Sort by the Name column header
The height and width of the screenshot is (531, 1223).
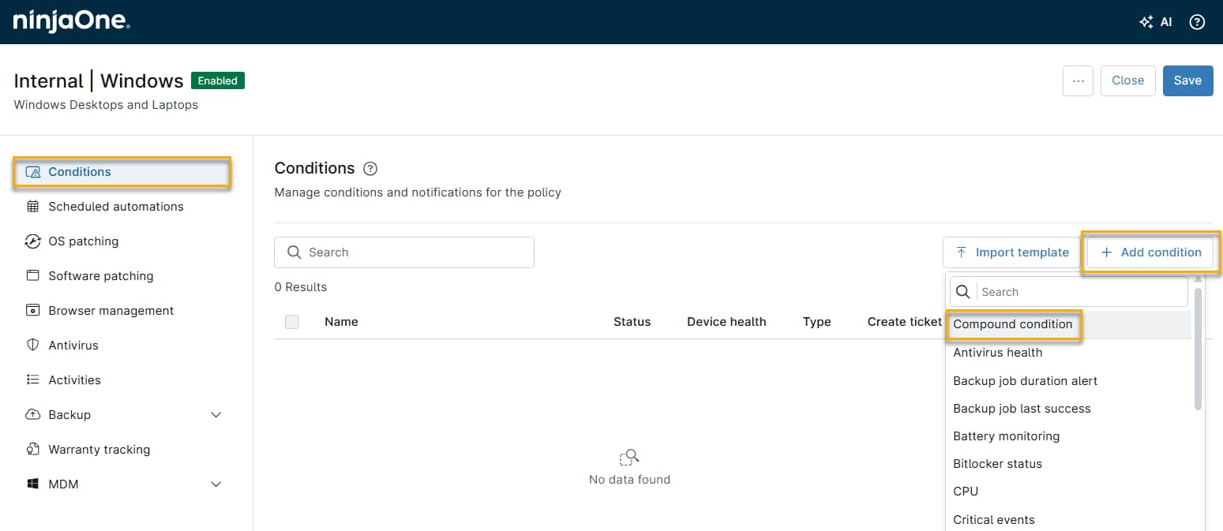[341, 322]
